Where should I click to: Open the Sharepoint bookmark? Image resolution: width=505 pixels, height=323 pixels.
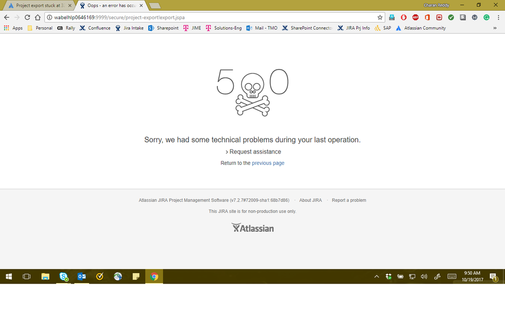pyautogui.click(x=163, y=28)
